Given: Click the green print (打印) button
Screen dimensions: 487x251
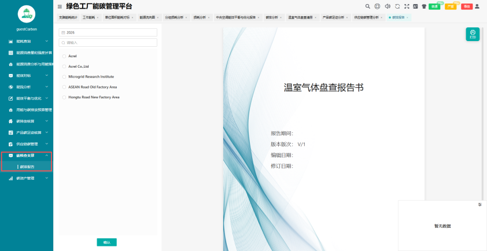Looking at the screenshot, I should 473,34.
